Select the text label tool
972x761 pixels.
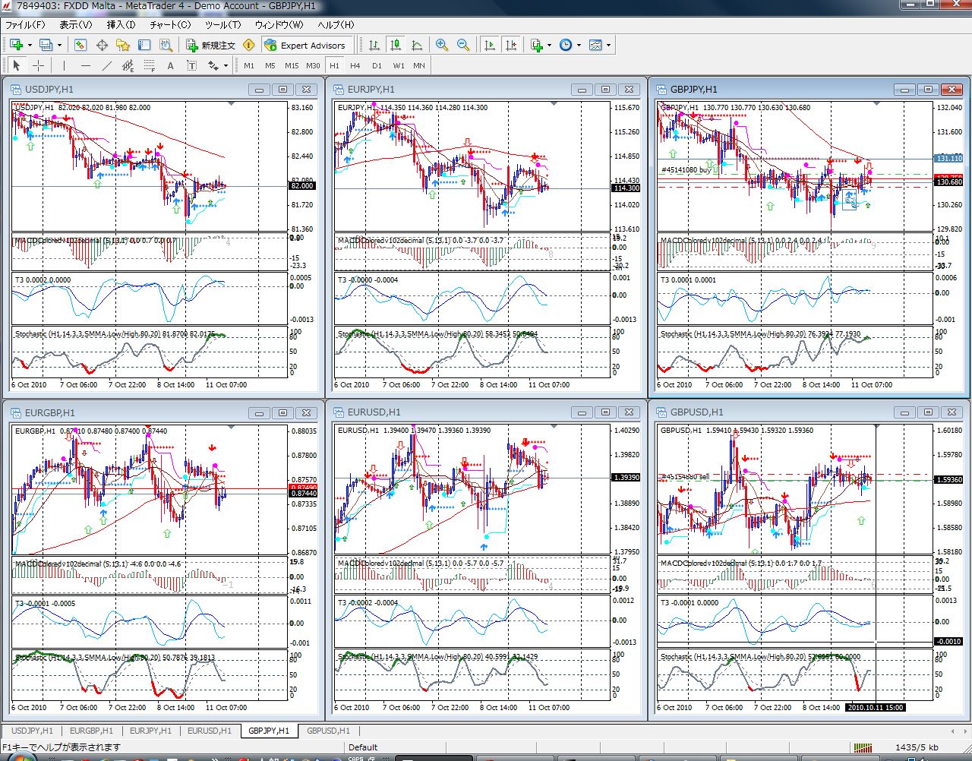(192, 65)
